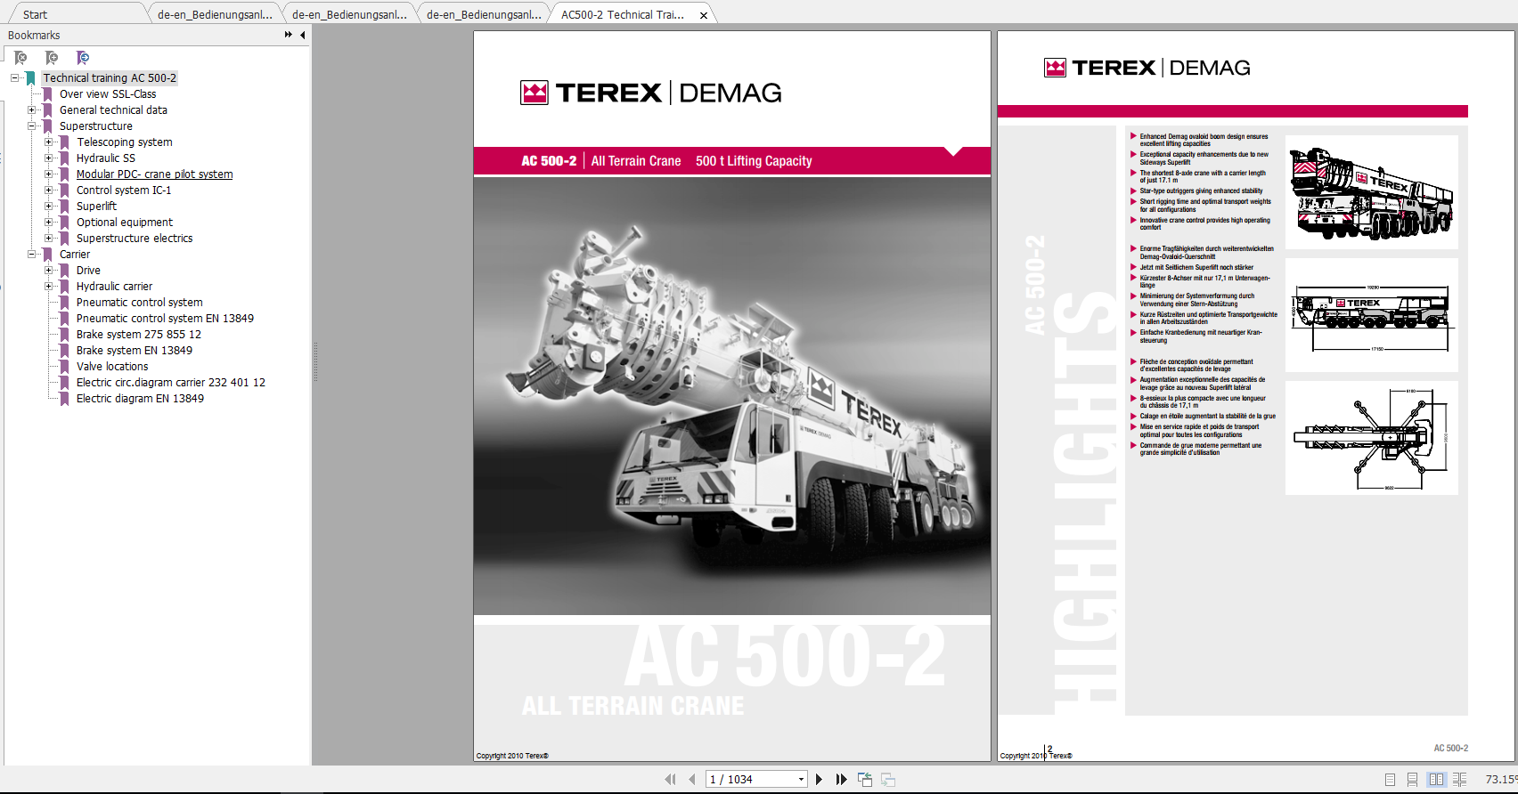Open the Valve locations bookmark
The width and height of the screenshot is (1518, 794).
(x=112, y=367)
